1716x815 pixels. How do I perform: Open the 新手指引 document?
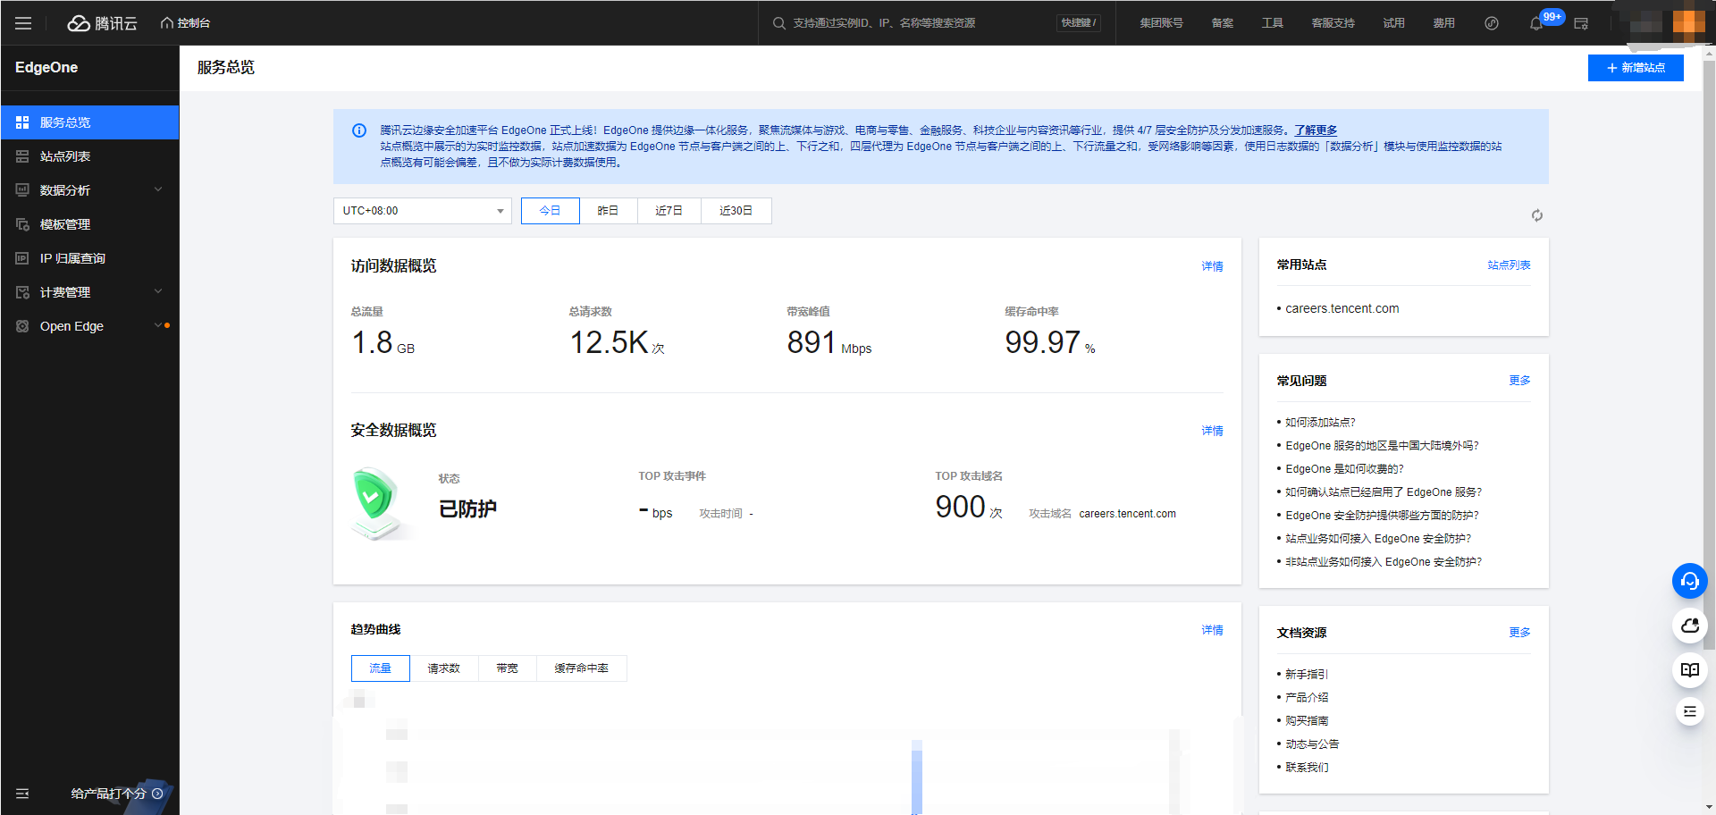pyautogui.click(x=1307, y=675)
